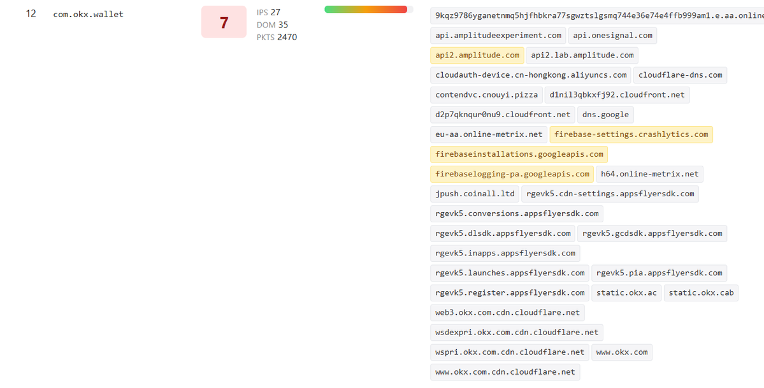764x388 pixels.
Task: Click the rgevk5.pia.appsflyersdk.com tag
Action: [x=659, y=273]
